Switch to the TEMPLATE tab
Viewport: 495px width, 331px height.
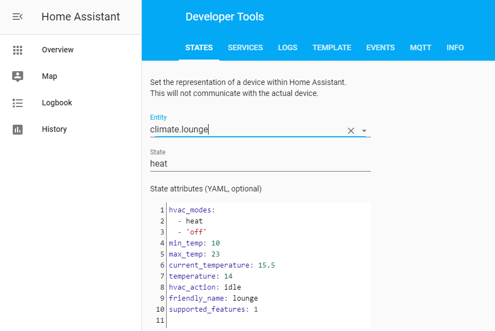coord(332,47)
